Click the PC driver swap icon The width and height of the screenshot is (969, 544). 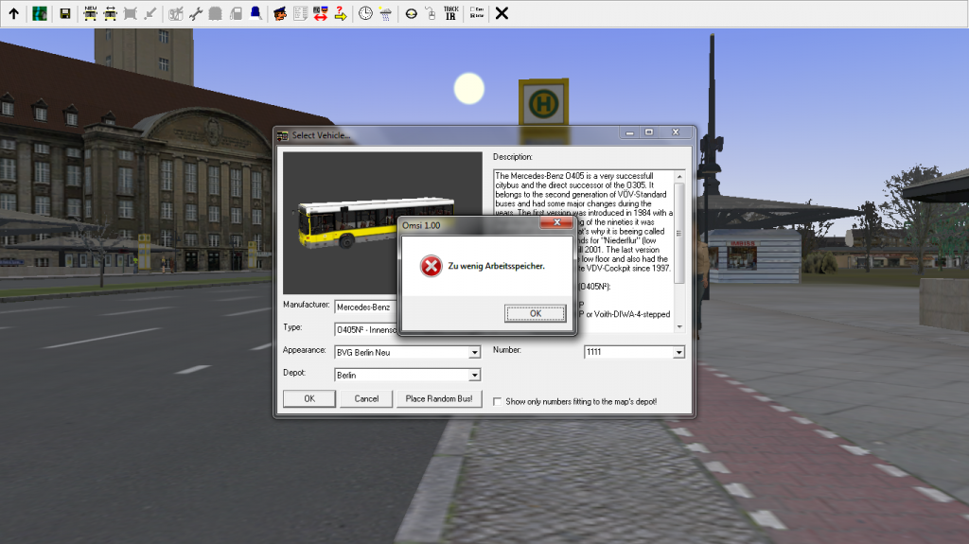(x=320, y=13)
